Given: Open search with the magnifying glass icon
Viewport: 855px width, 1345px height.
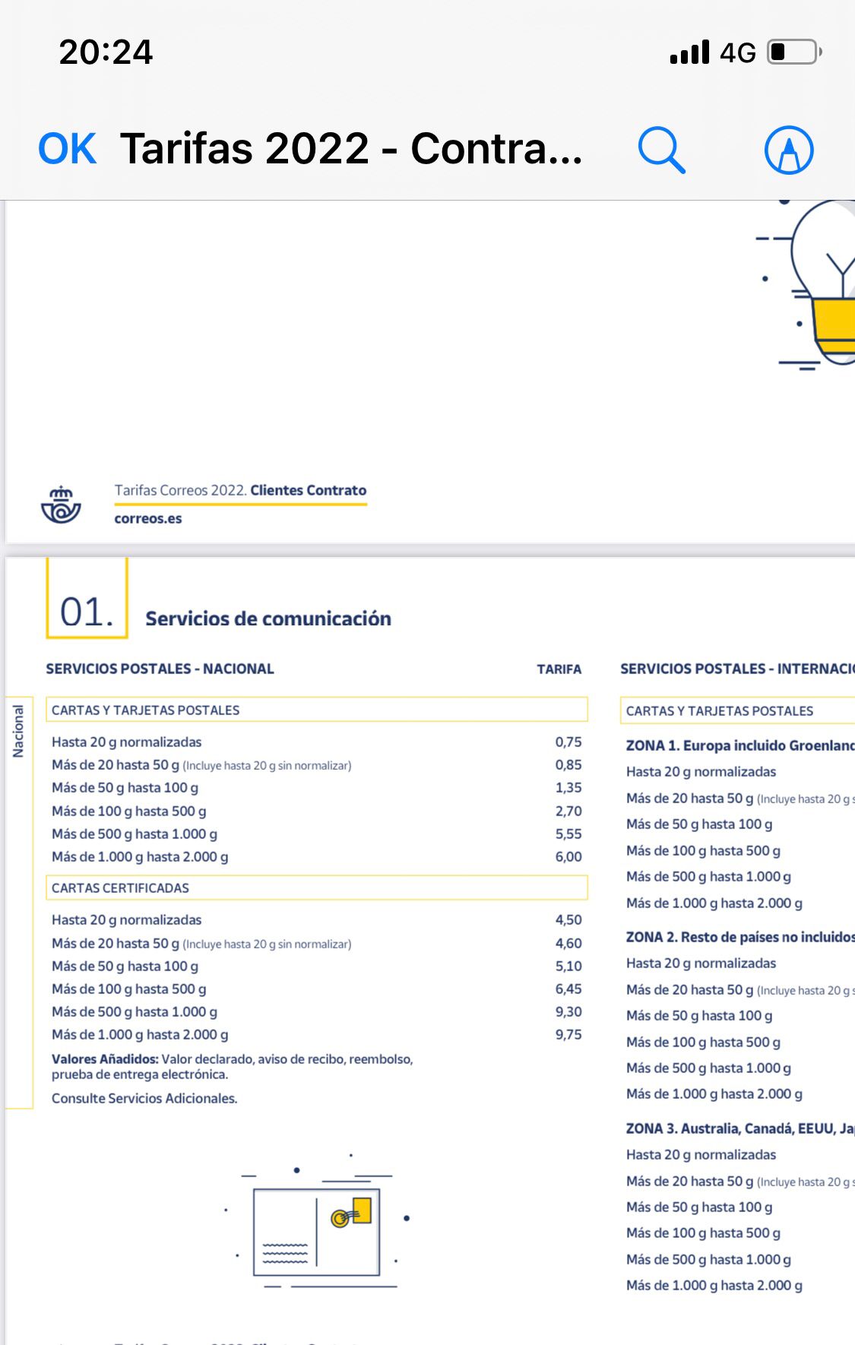Looking at the screenshot, I should pyautogui.click(x=662, y=150).
